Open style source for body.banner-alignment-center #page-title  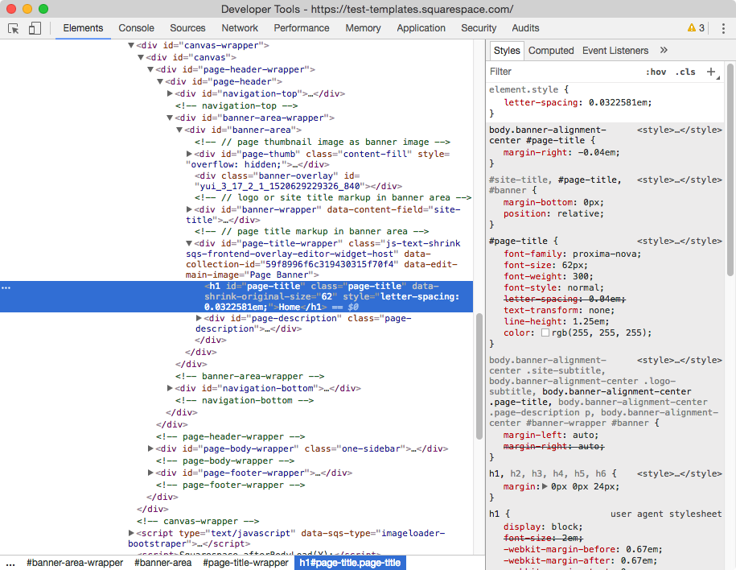coord(679,130)
